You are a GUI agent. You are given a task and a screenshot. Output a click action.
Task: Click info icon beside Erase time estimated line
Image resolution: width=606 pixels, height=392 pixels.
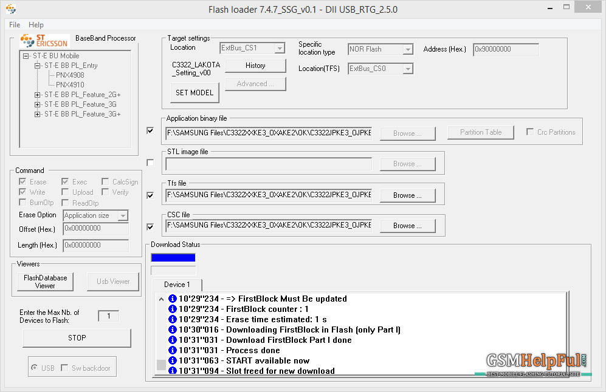pyautogui.click(x=173, y=319)
